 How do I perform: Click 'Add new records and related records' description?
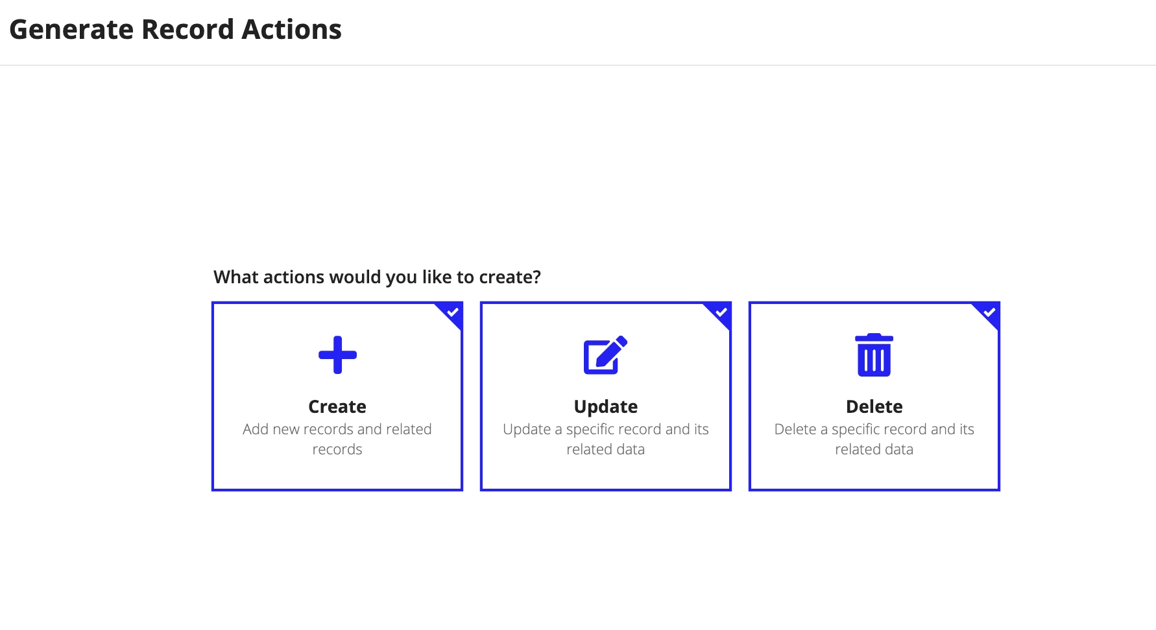point(337,439)
